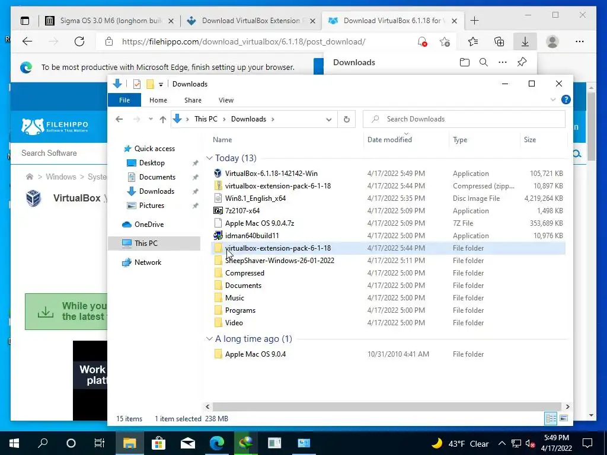Open Edge Favorites star-list icon
Viewport: 607px width, 455px height.
tap(472, 41)
